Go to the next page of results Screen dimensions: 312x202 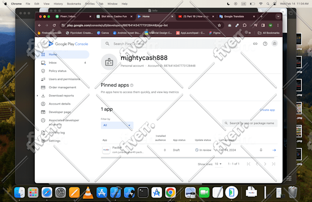[265, 164]
